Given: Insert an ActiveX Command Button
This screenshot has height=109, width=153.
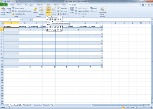Looking at the screenshot, I should pyautogui.click(x=47, y=27).
